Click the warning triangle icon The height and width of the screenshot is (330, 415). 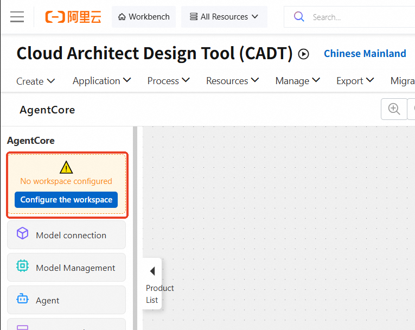(x=66, y=167)
